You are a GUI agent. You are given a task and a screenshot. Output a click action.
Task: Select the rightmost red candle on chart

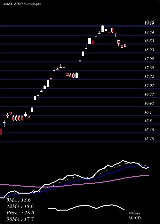pos(125,45)
